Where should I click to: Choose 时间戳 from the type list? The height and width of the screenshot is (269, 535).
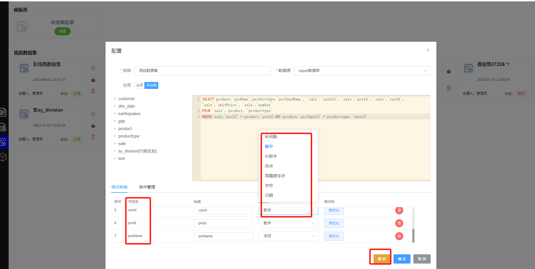click(288, 137)
